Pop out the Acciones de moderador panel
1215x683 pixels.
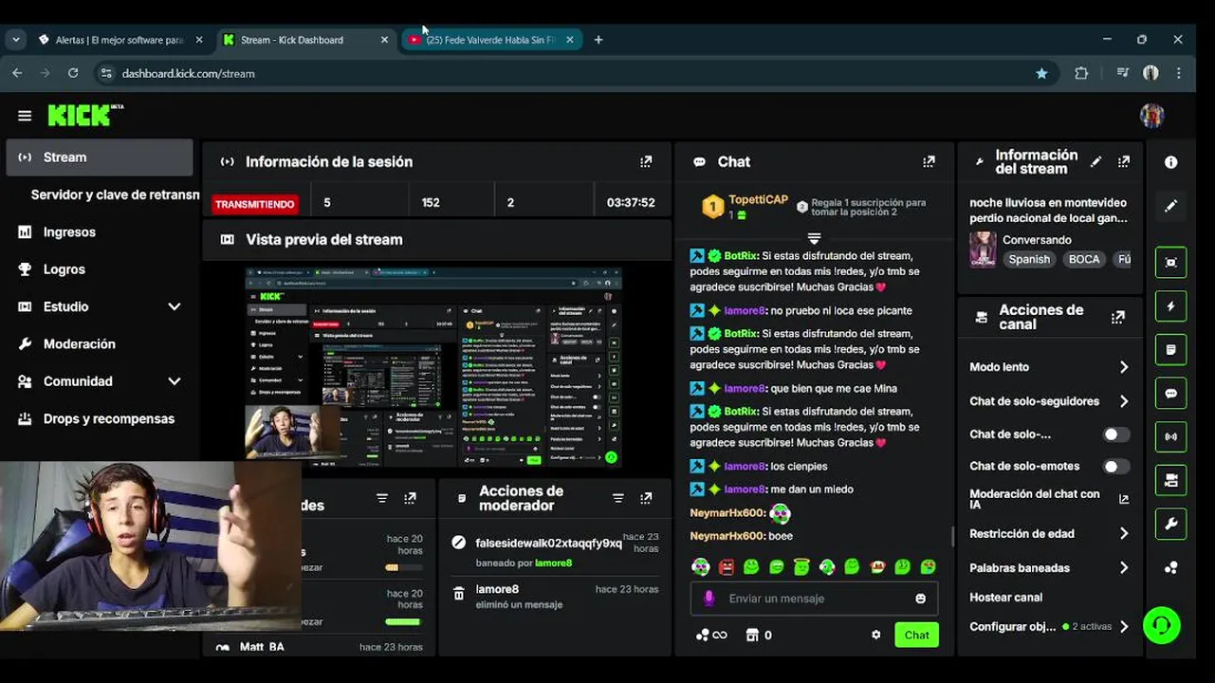tap(646, 498)
